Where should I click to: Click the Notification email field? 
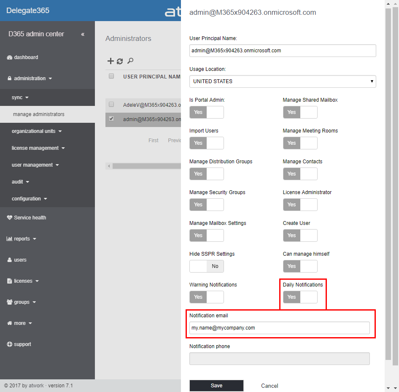[280, 328]
